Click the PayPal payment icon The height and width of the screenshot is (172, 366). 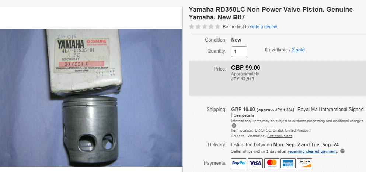238,163
